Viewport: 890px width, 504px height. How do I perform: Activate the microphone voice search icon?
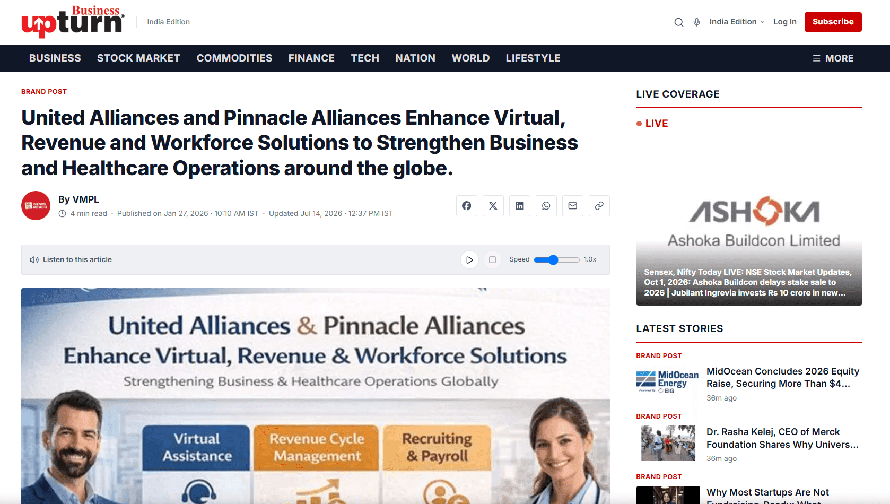(696, 22)
